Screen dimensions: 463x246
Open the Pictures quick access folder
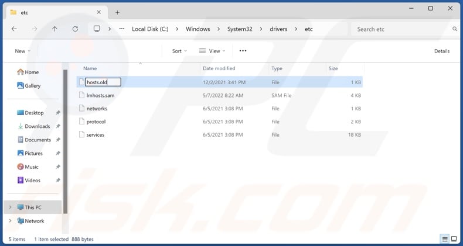pos(30,153)
